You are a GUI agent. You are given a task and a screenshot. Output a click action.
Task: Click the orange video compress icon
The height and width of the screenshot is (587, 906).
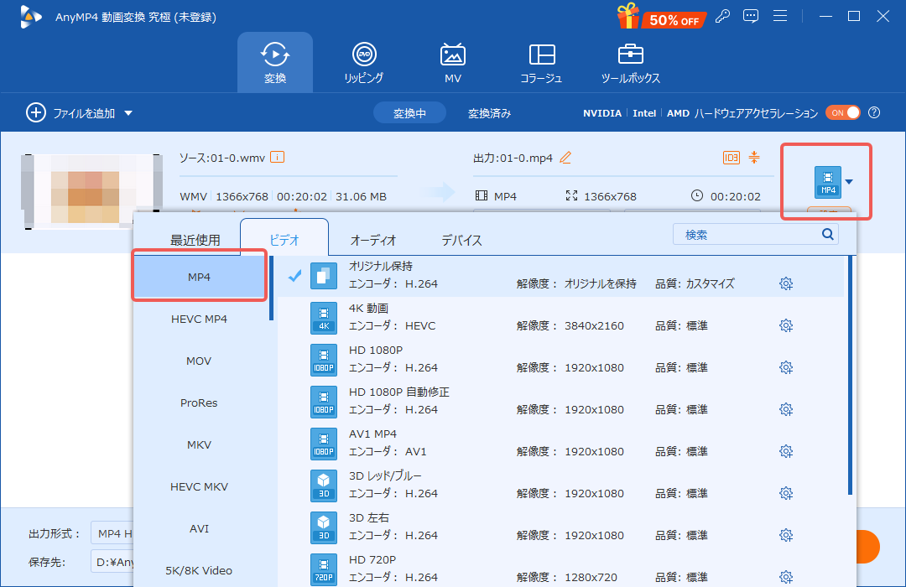[754, 157]
